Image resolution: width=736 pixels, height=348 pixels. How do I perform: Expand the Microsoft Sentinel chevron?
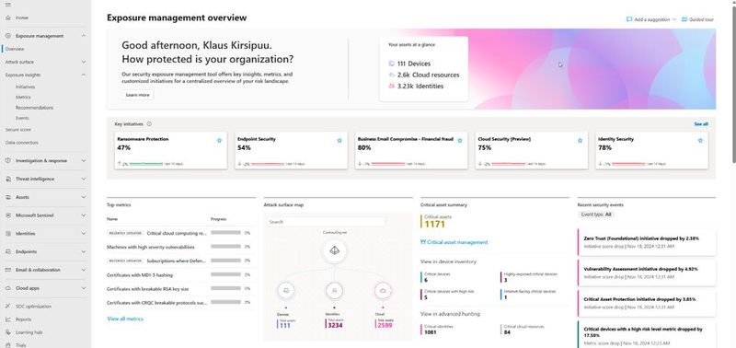[84, 215]
